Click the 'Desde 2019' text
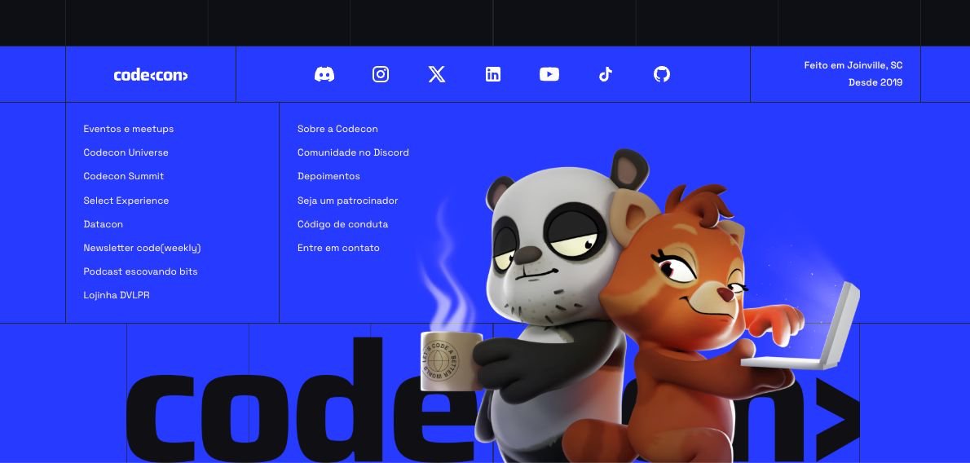The image size is (970, 463). tap(875, 82)
